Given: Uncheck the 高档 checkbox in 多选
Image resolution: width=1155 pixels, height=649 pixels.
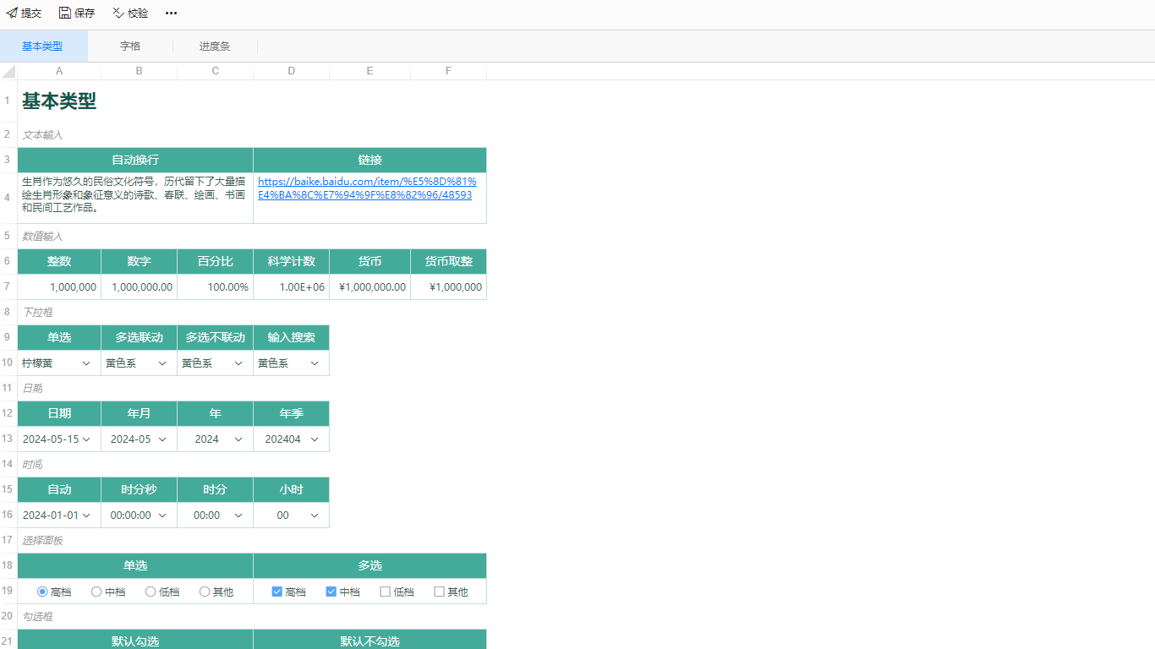Looking at the screenshot, I should pyautogui.click(x=276, y=592).
